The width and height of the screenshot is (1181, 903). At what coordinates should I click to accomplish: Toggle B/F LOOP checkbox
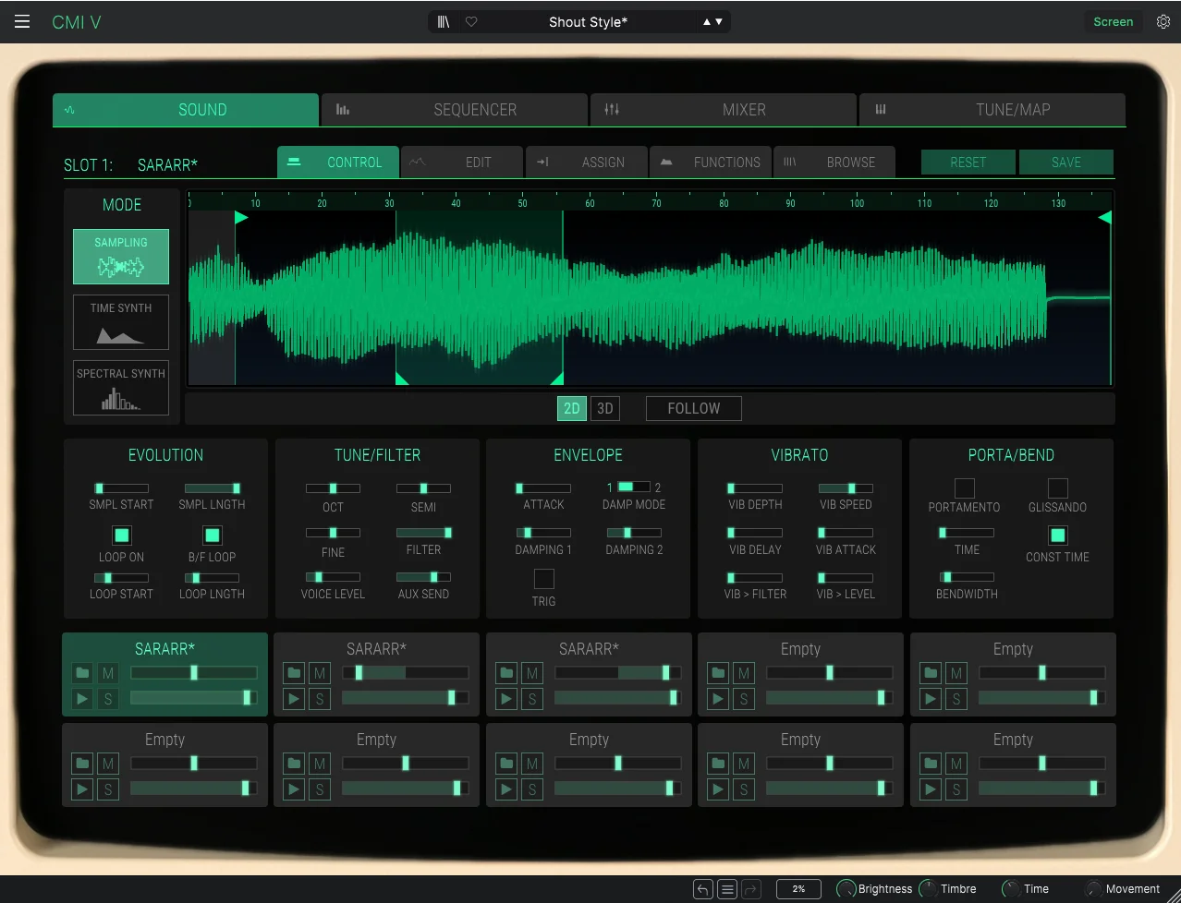212,536
